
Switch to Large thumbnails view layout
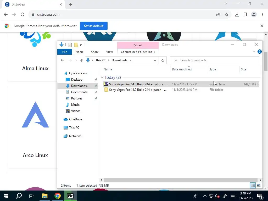pos(259,186)
